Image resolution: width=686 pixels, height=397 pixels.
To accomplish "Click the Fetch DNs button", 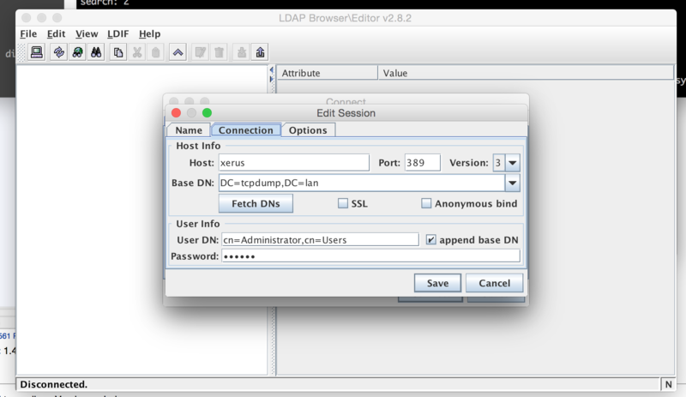I will pyautogui.click(x=256, y=203).
